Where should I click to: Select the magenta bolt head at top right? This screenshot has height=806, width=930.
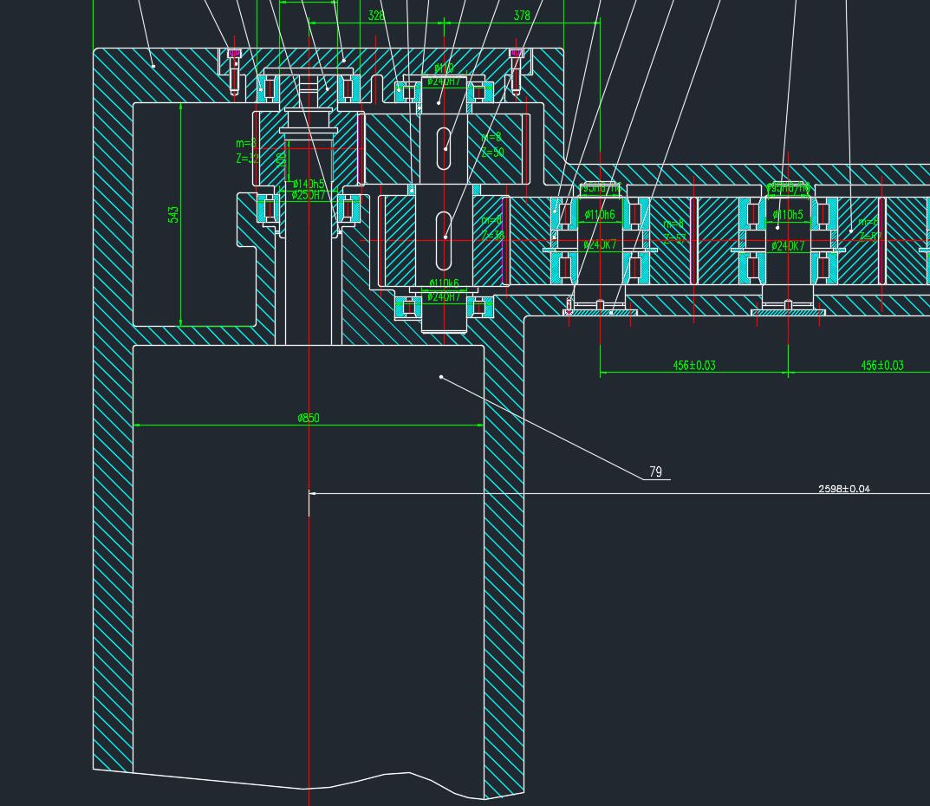(516, 54)
